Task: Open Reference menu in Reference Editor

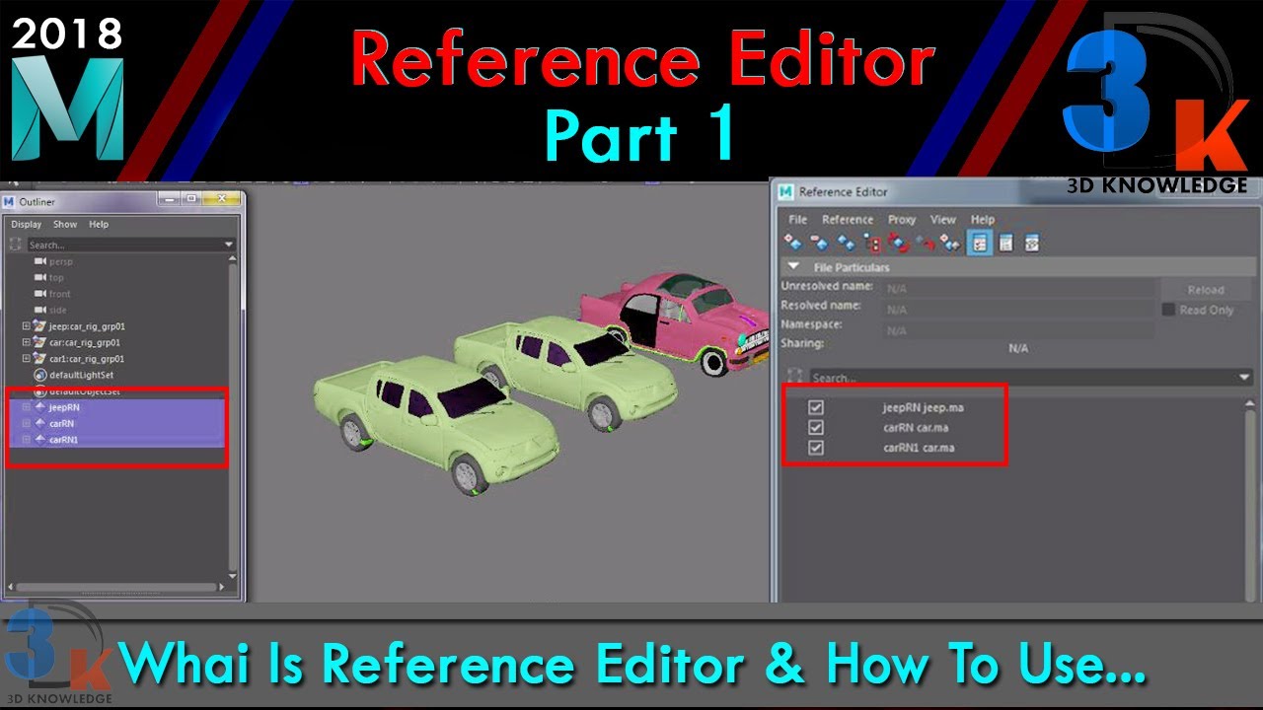Action: [848, 220]
